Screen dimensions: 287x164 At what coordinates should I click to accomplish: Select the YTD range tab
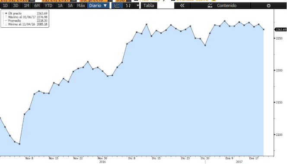click(48, 6)
